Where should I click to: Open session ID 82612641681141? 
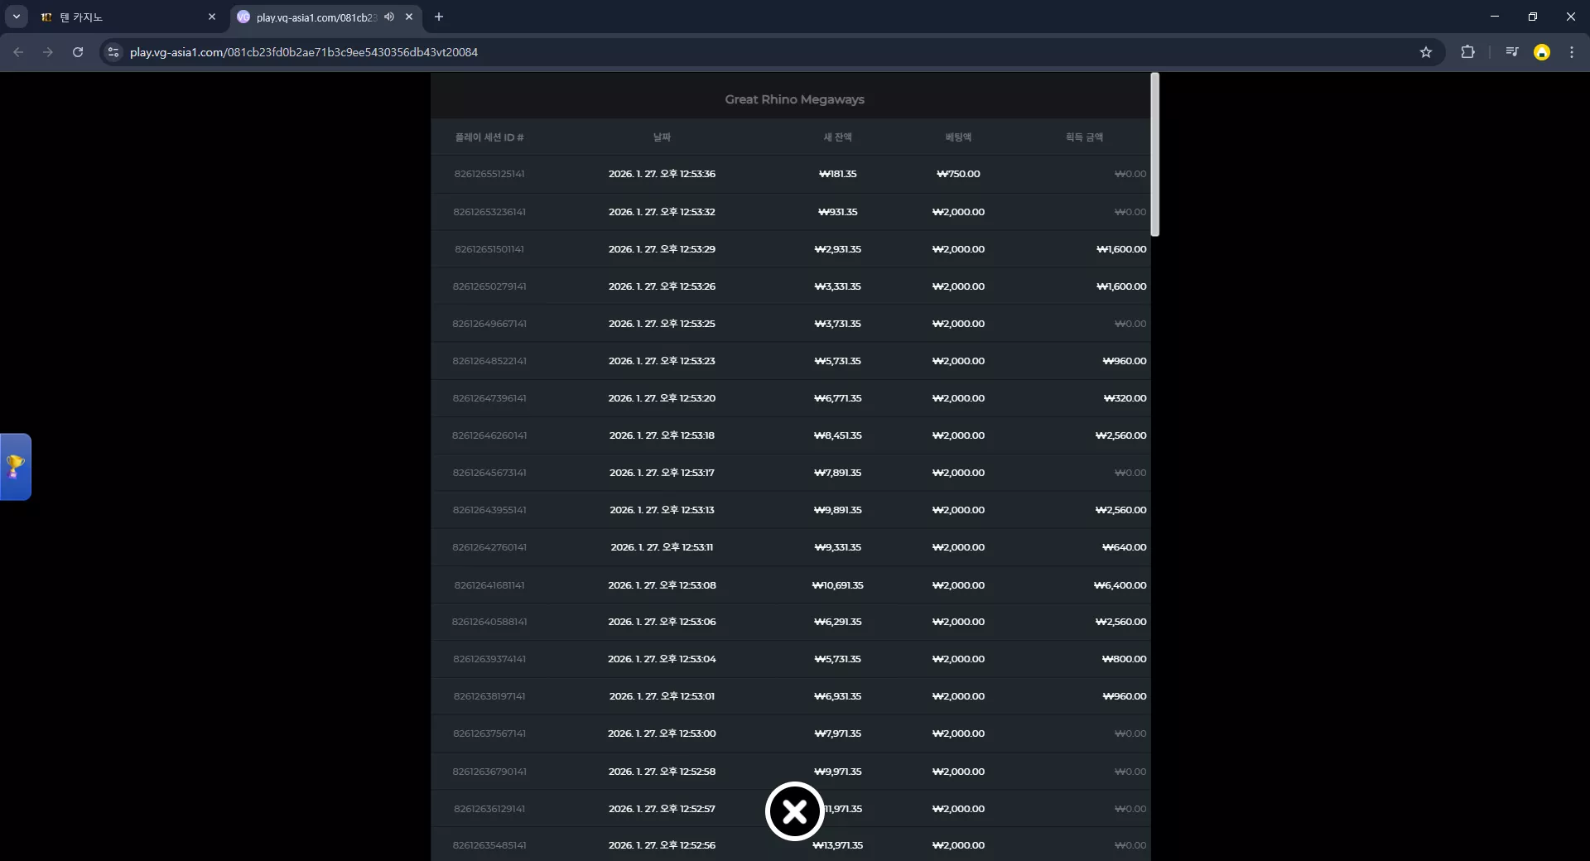(x=489, y=585)
